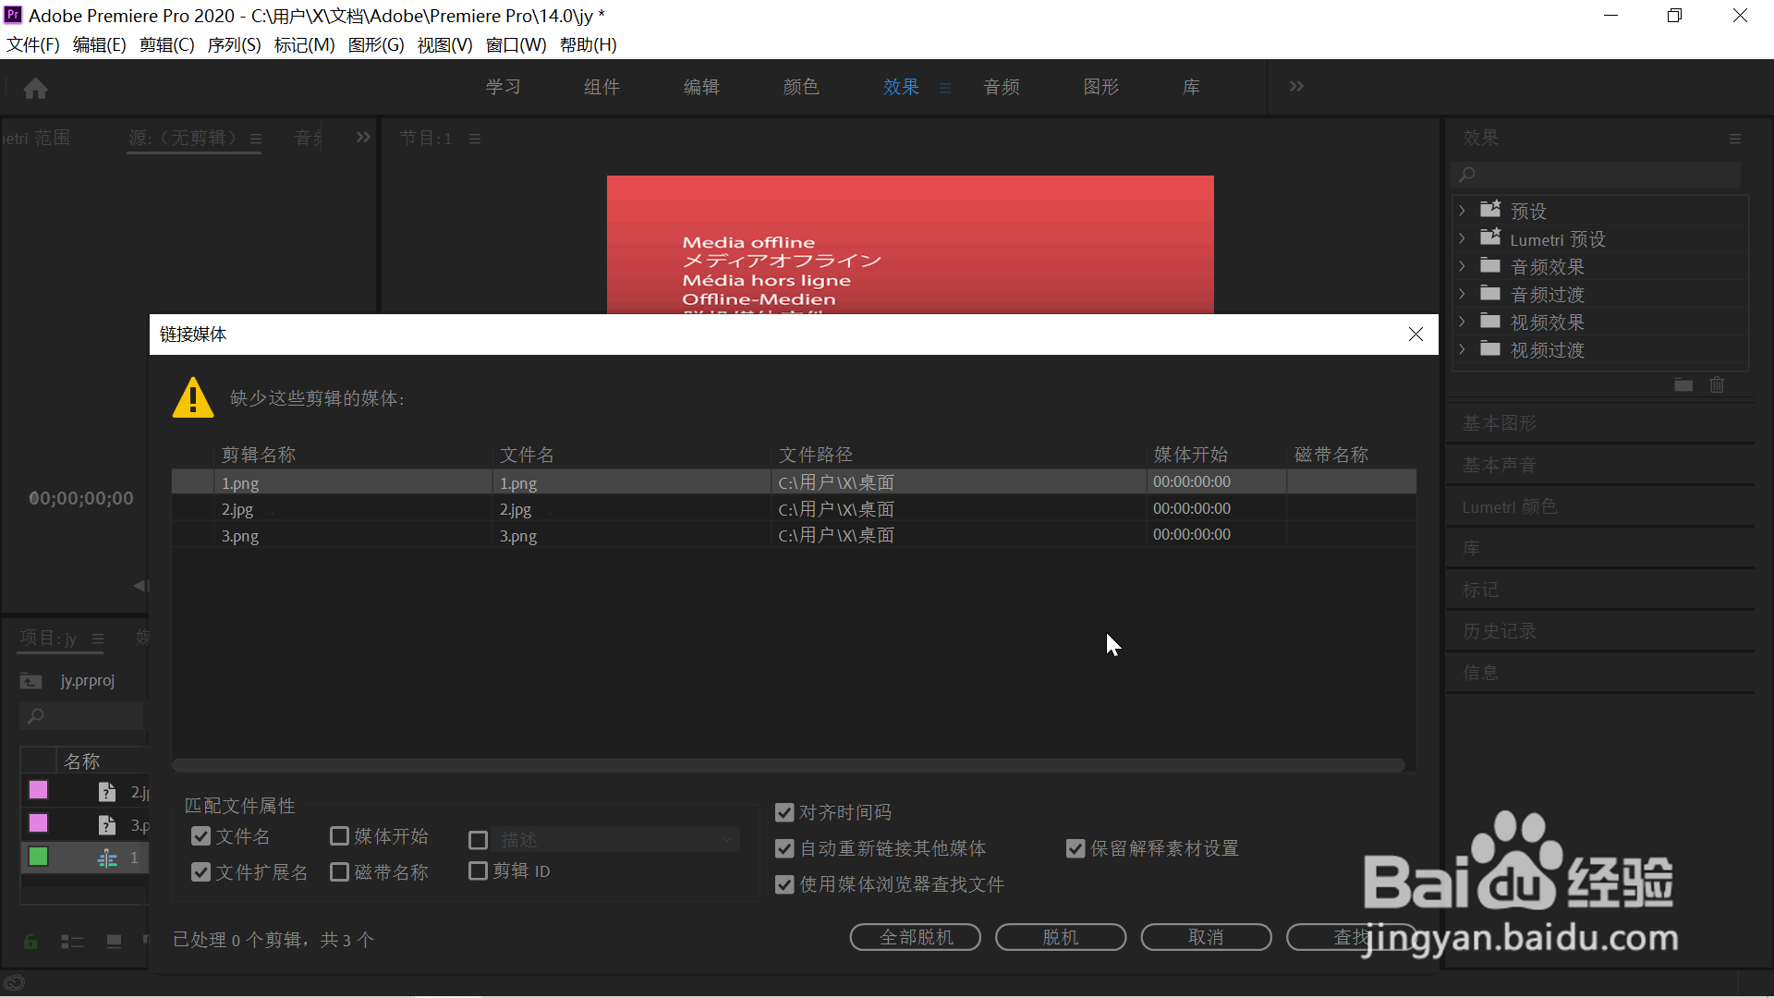Click the jy.prproj parent folder icon
The height and width of the screenshot is (998, 1774).
(x=30, y=681)
